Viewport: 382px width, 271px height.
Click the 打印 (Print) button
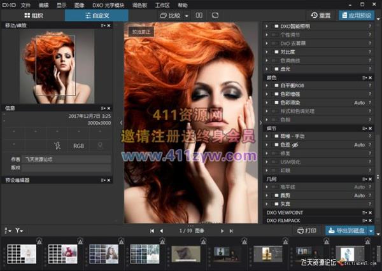pos(308,230)
